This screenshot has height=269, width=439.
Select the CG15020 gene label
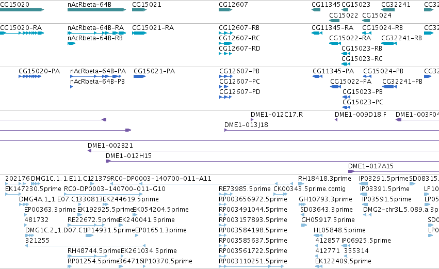pyautogui.click(x=14, y=5)
